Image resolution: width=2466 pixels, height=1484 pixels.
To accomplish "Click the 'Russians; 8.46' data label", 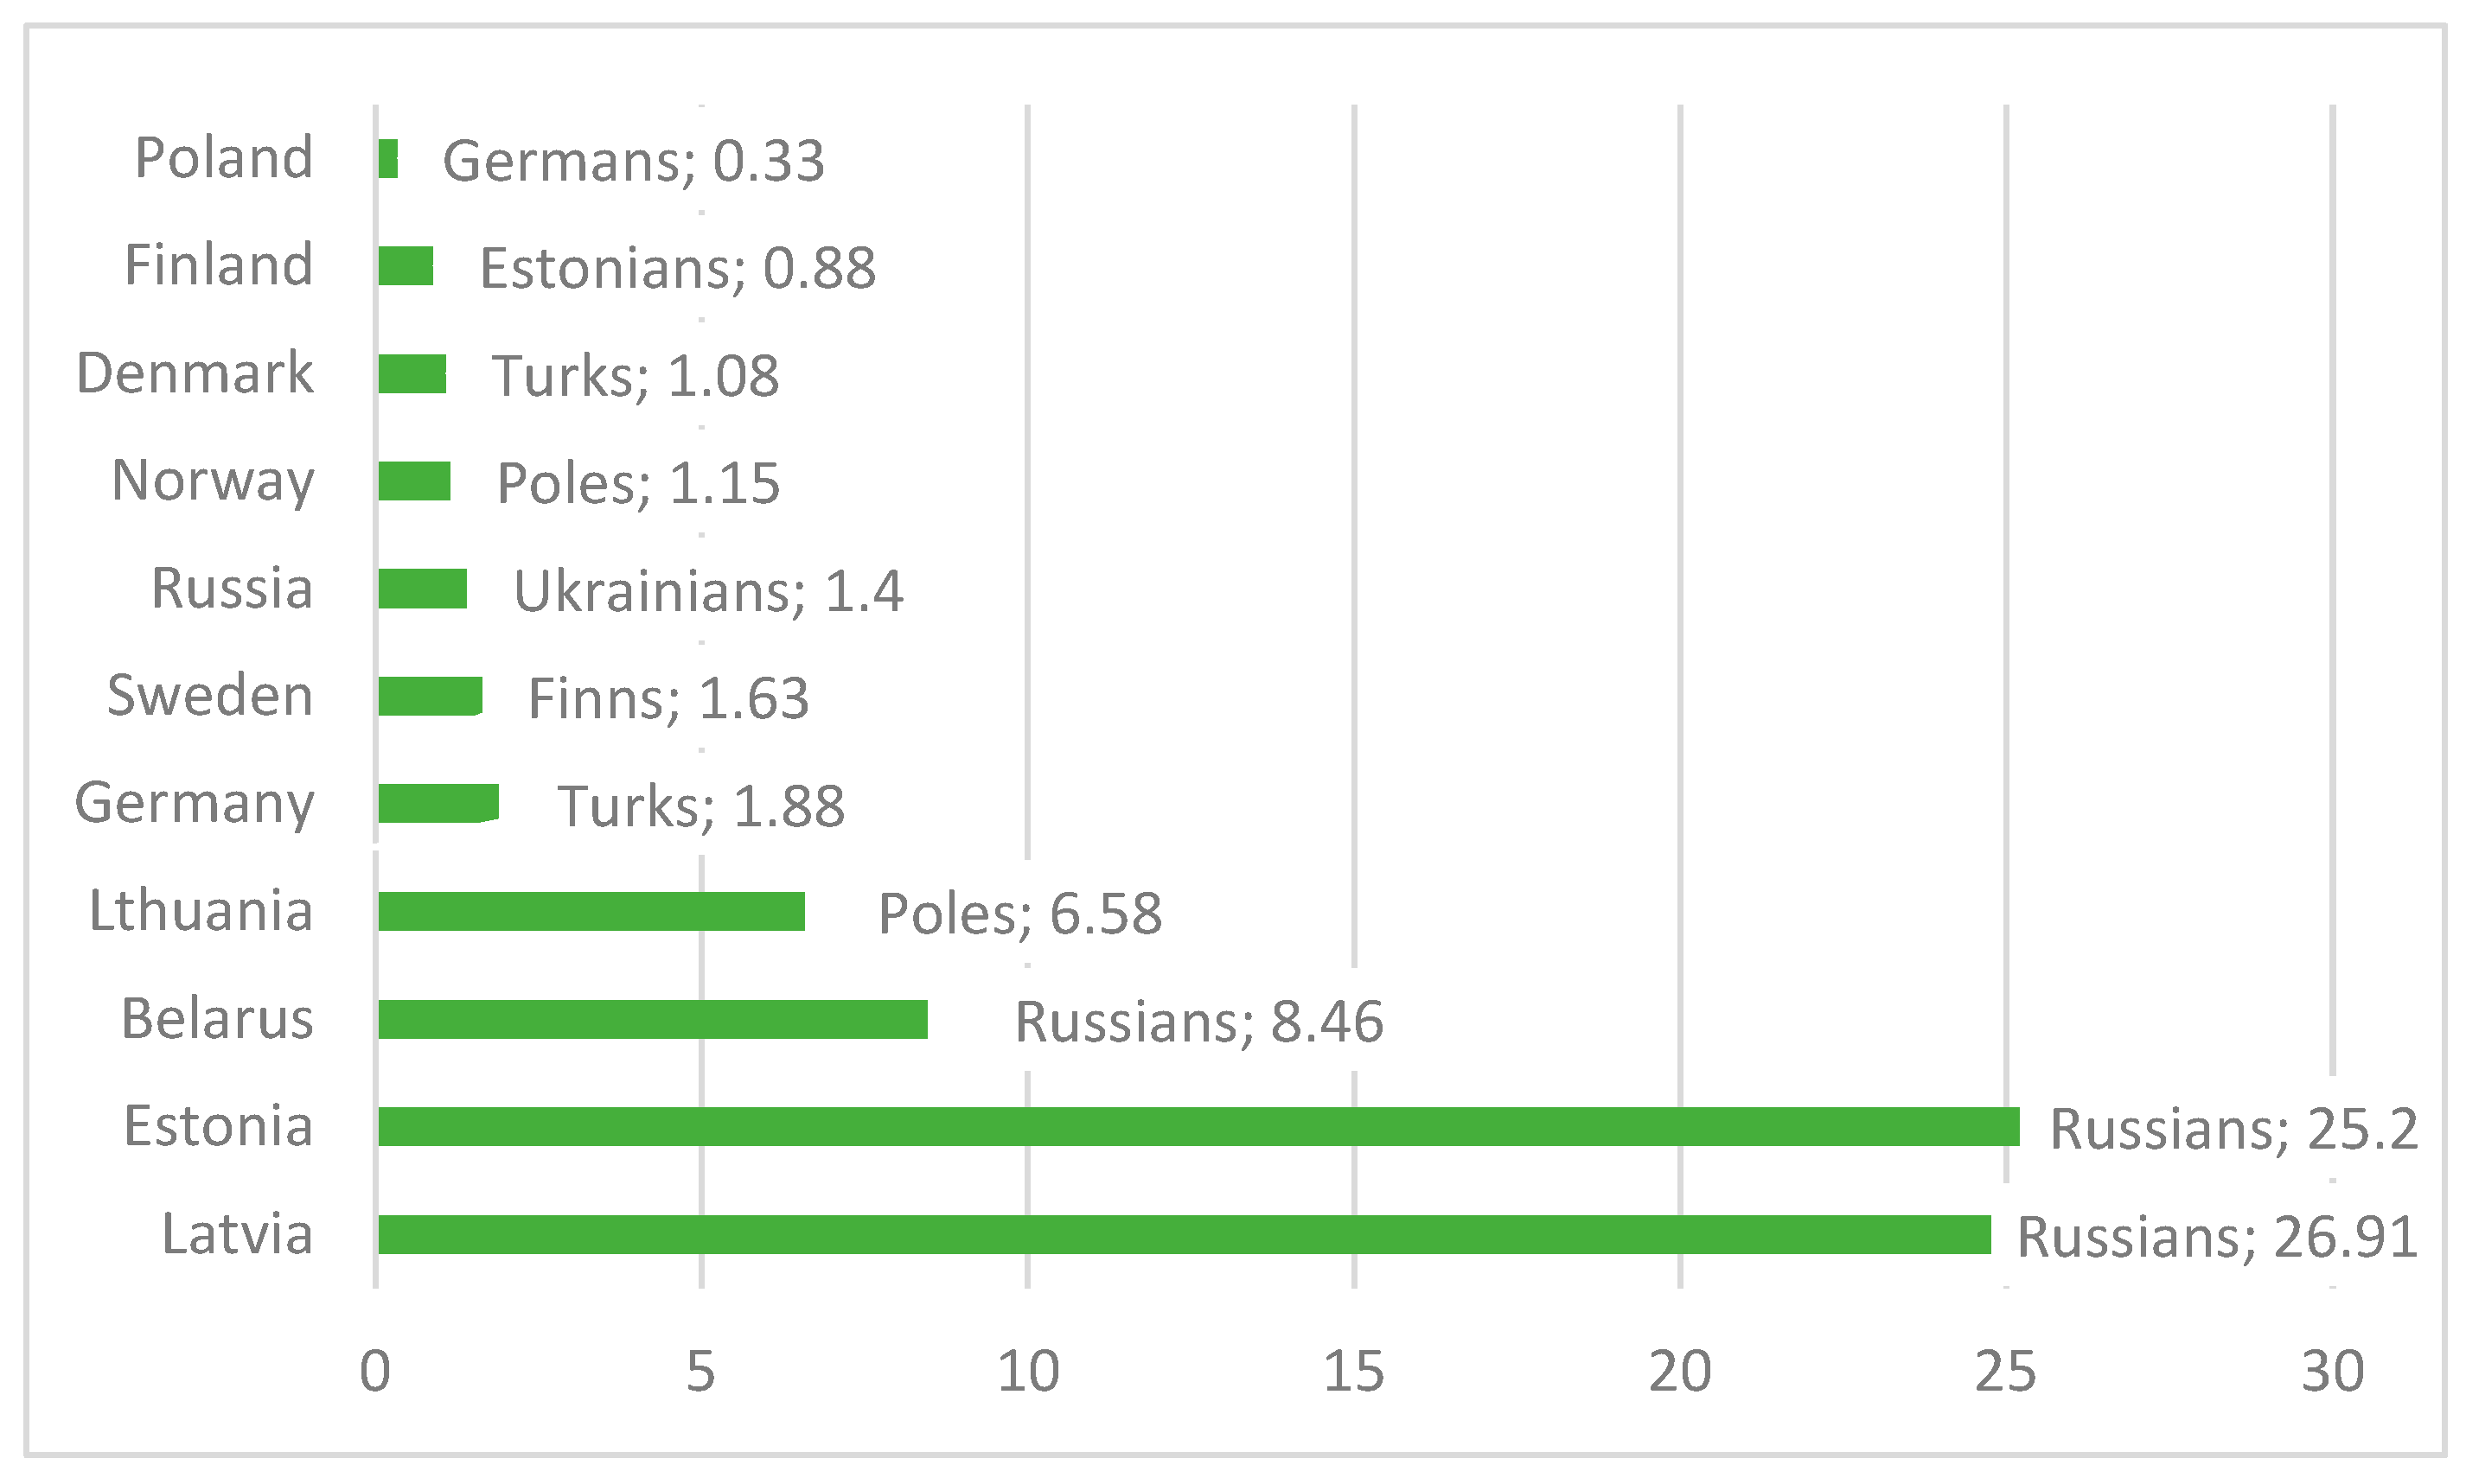I will click(1198, 1022).
